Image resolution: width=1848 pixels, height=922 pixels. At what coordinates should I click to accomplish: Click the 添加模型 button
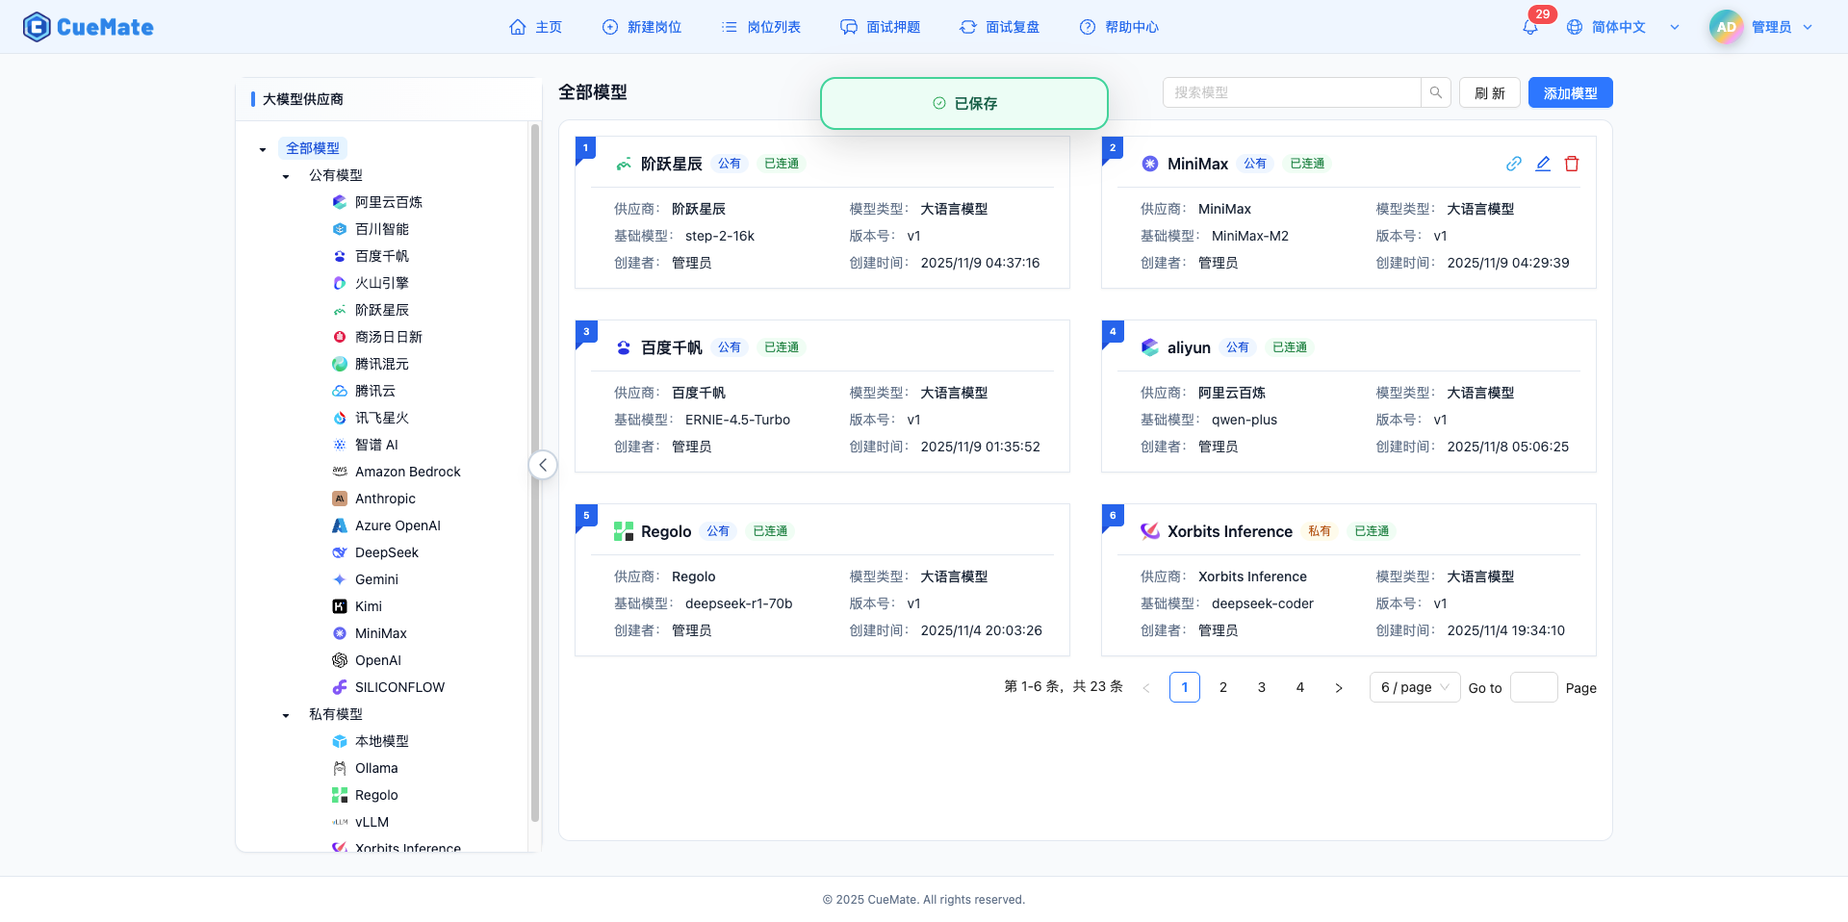[1570, 92]
